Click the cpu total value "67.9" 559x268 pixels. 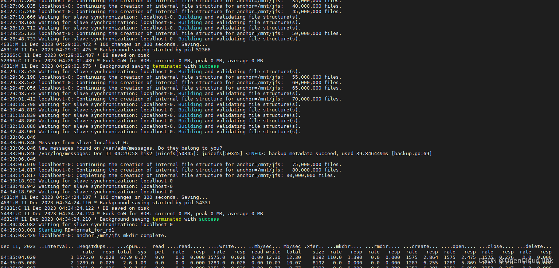(126, 257)
